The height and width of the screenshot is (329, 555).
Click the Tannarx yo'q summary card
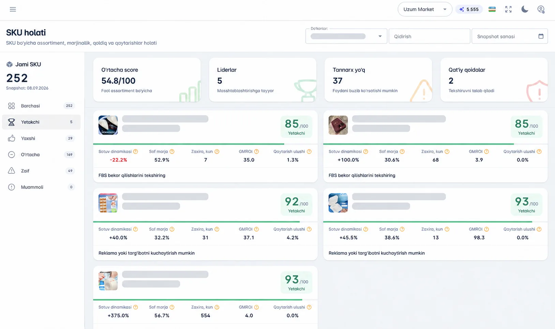pyautogui.click(x=378, y=80)
